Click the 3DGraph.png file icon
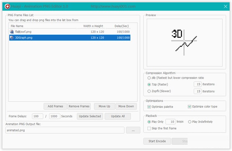The height and width of the screenshot is (151, 232). coord(12,38)
